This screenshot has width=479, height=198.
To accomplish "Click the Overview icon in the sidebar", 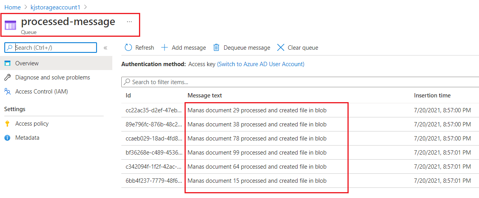I will pos(7,63).
